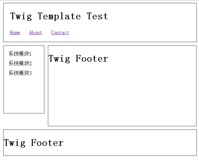Click word "Footer" in the bottom footer box
Viewport: 199px width, 160px height.
click(47, 143)
